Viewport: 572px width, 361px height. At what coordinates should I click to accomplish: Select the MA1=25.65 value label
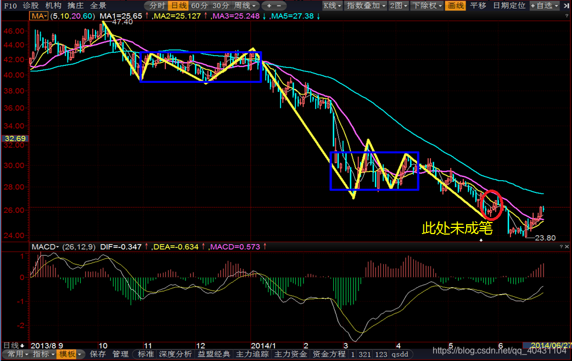[x=121, y=16]
